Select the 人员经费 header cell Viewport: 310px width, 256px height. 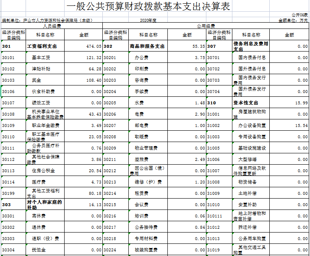click(52, 26)
